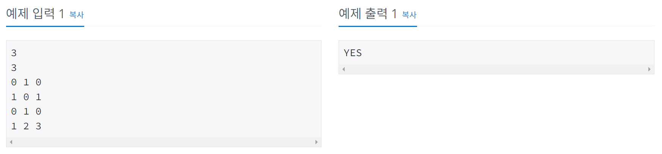Viewport: 662px width, 154px height.
Task: Click the middle 0 in the "1 0 1" row
Action: click(26, 97)
